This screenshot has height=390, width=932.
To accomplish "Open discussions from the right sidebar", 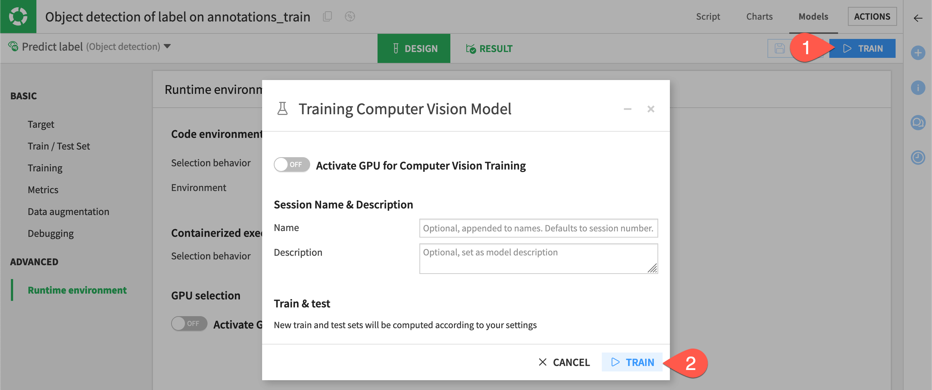I will 918,122.
